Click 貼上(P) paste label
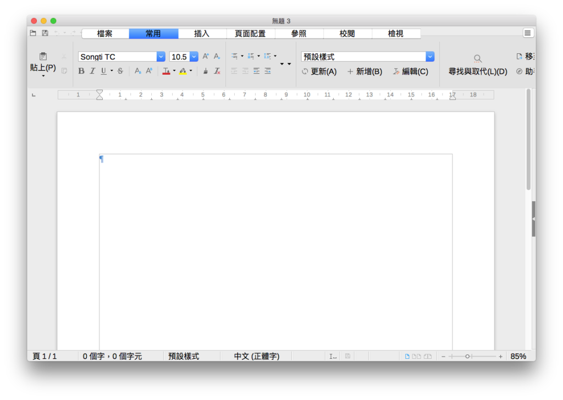563x400 pixels. (43, 68)
